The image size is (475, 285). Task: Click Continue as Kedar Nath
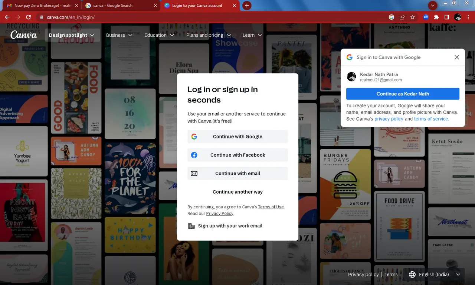tap(403, 94)
